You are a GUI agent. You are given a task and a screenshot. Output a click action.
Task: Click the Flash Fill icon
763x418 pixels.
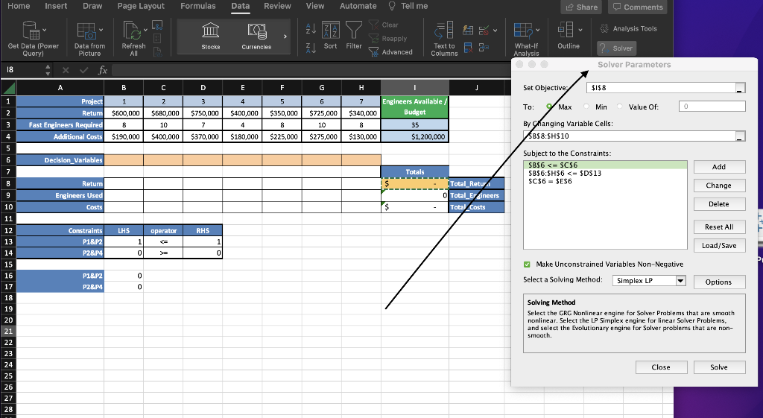point(468,30)
